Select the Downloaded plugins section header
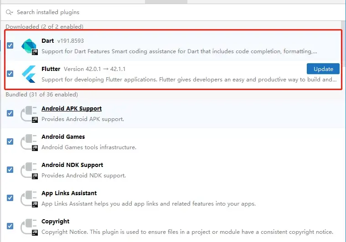 coord(44,27)
